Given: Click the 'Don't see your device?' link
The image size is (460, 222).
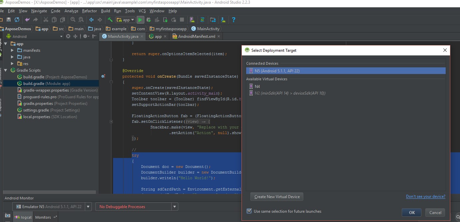Looking at the screenshot, I should tap(426, 196).
